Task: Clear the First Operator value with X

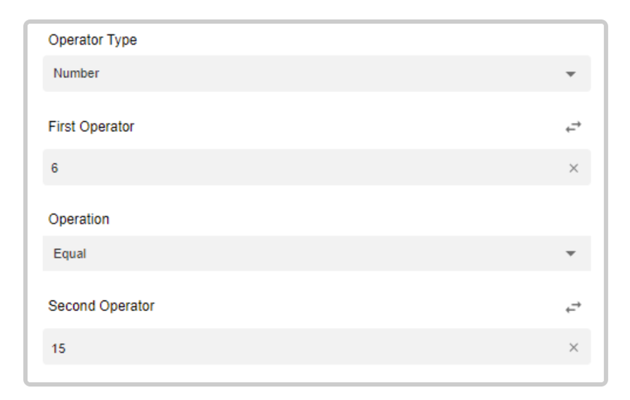Action: (573, 168)
